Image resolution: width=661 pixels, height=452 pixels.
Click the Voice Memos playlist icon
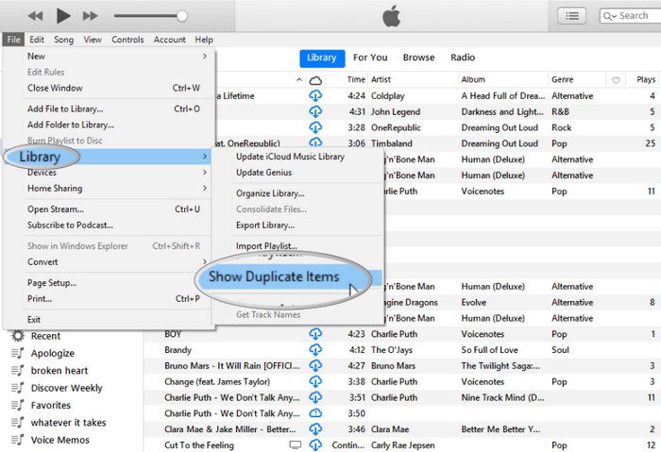click(17, 440)
